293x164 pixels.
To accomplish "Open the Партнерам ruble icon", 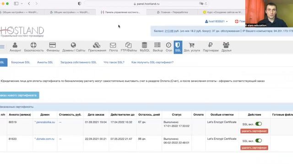I will pos(211,45).
